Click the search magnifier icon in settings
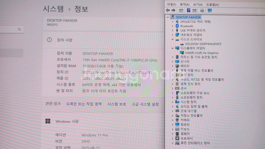This screenshot has width=265, height=149. (x=19, y=29)
